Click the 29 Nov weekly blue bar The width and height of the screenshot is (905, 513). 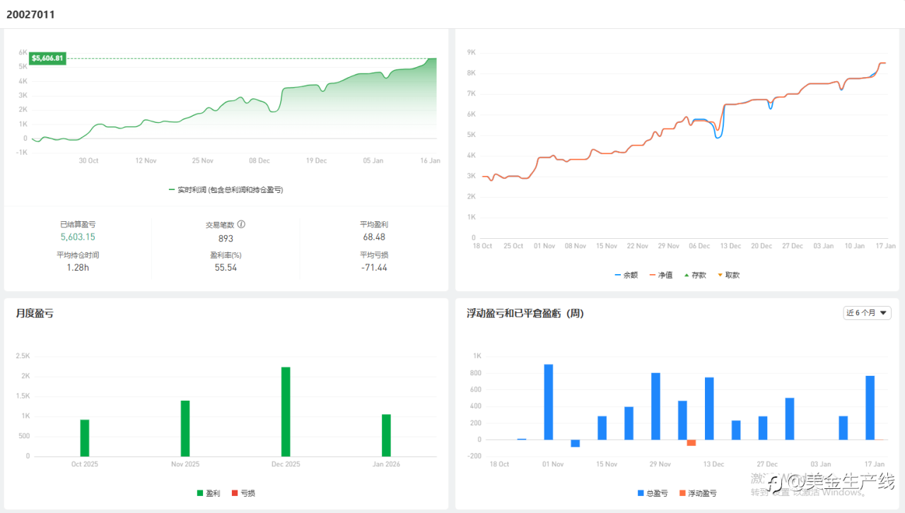coord(655,406)
